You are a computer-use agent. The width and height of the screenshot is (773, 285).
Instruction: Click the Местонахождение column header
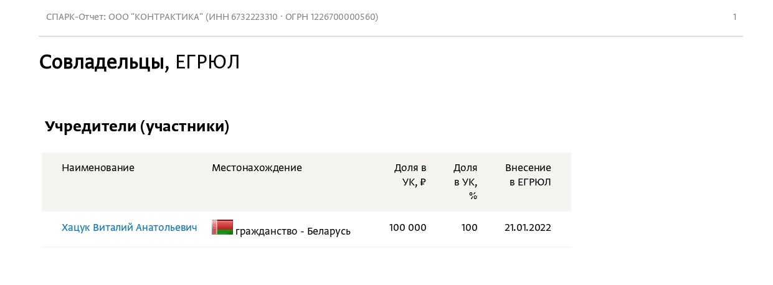[x=257, y=168]
